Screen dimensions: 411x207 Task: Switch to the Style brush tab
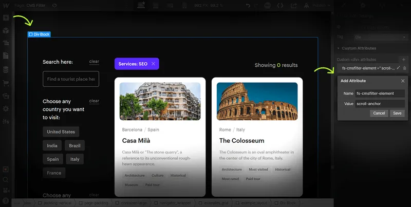click(344, 5)
